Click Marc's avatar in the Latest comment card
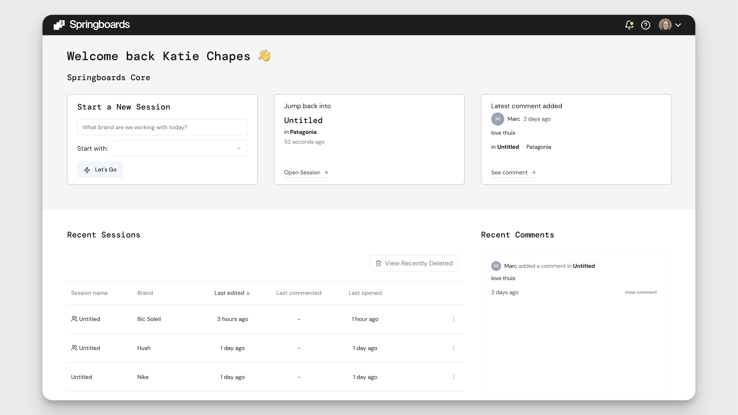This screenshot has width=738, height=415. pos(498,119)
